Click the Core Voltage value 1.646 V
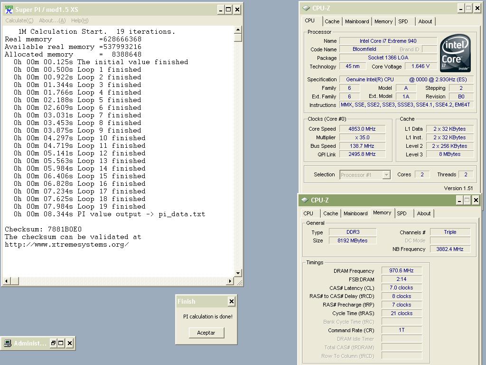 421,67
